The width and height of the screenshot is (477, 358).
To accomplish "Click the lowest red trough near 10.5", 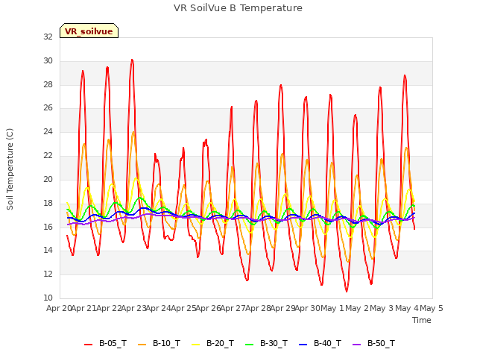I will (x=347, y=291).
